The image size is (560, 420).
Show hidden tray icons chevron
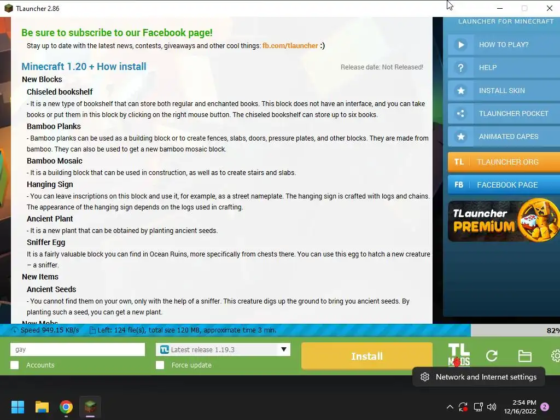[450, 407]
